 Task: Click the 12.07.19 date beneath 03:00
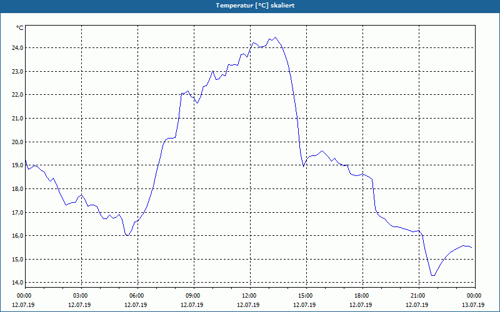79,305
